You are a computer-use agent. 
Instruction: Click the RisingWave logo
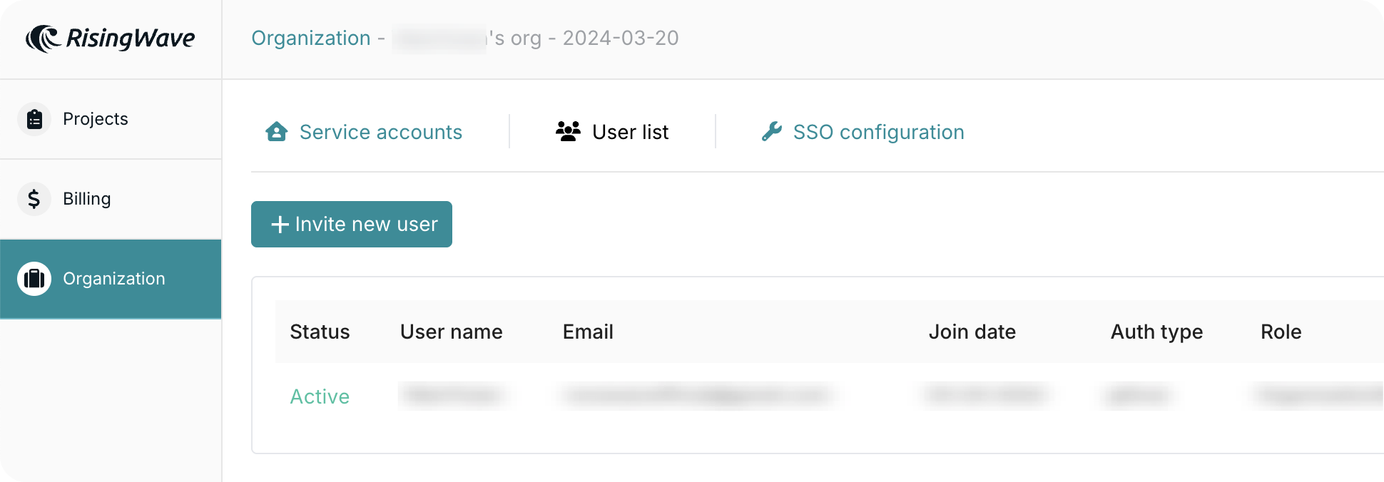(x=110, y=39)
